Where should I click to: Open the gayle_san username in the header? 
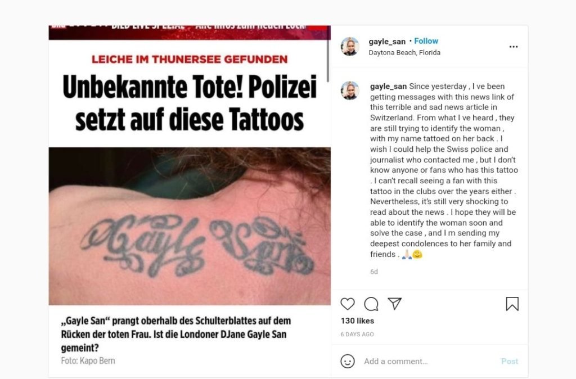tap(387, 42)
